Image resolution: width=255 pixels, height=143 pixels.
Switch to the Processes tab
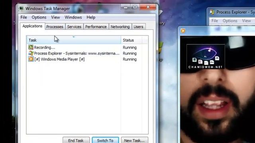pos(55,27)
